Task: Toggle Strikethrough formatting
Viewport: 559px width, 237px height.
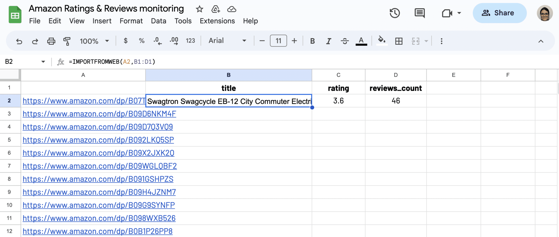Action: pos(345,41)
